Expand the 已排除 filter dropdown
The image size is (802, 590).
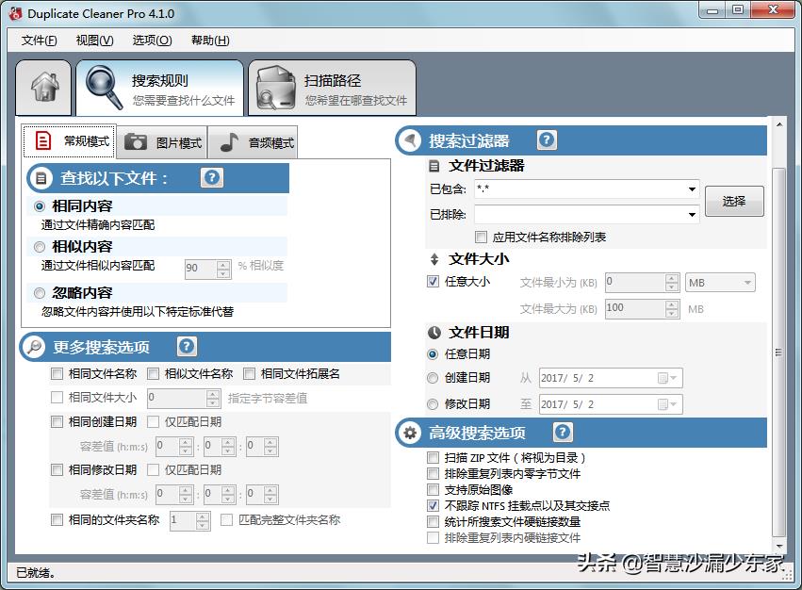pyautogui.click(x=692, y=214)
